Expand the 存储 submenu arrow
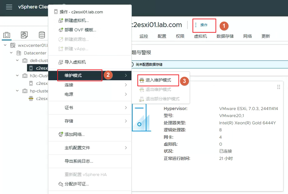Viewport: 288px width, 194px height. [x=126, y=121]
